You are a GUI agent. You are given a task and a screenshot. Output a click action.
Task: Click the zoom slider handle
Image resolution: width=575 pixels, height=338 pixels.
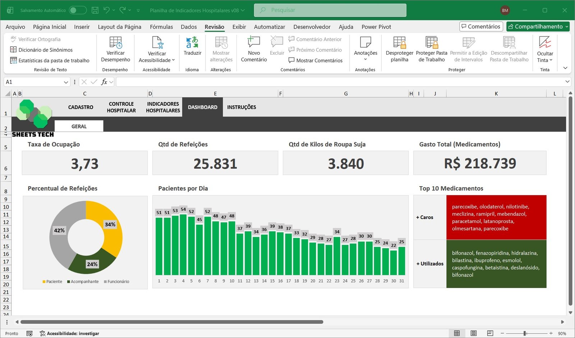point(525,333)
